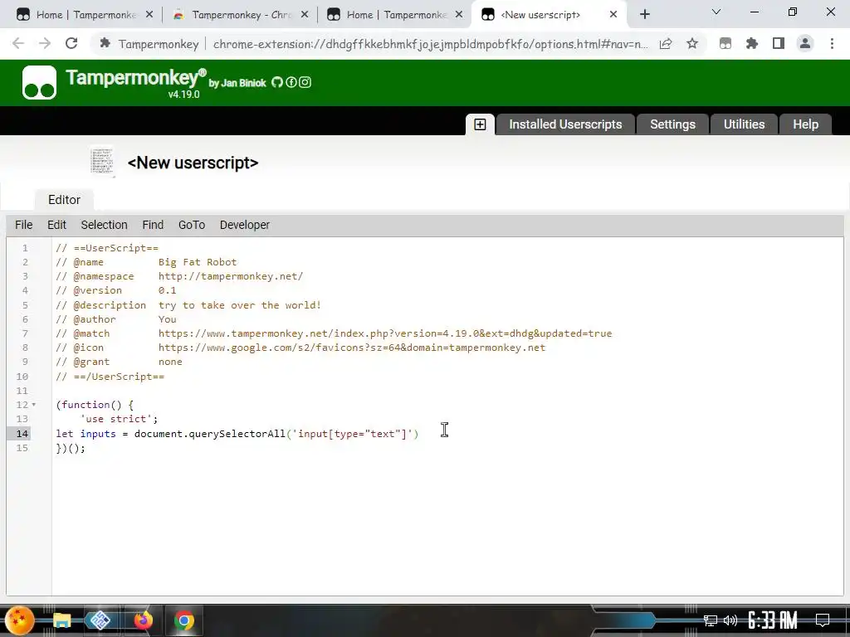Open the Developer menu in editor
Image resolution: width=850 pixels, height=637 pixels.
tap(245, 225)
